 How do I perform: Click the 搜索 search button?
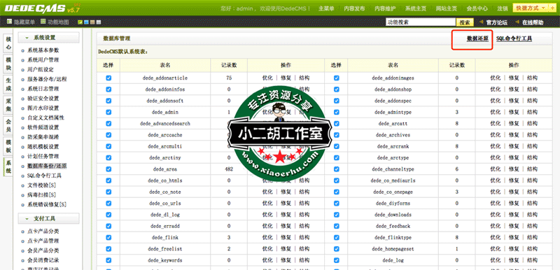(x=464, y=22)
